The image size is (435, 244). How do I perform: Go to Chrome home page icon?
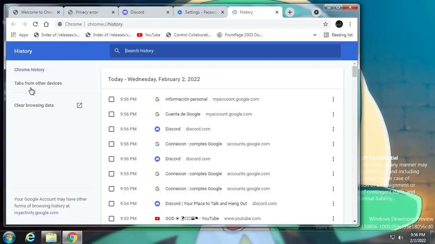point(46,24)
